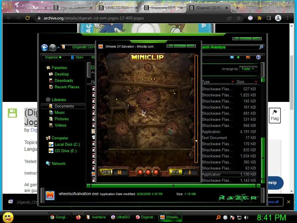Viewport: 297px width, 223px height.
Task: Click the Forward arrow in the Explorer window
Action: [53, 47]
